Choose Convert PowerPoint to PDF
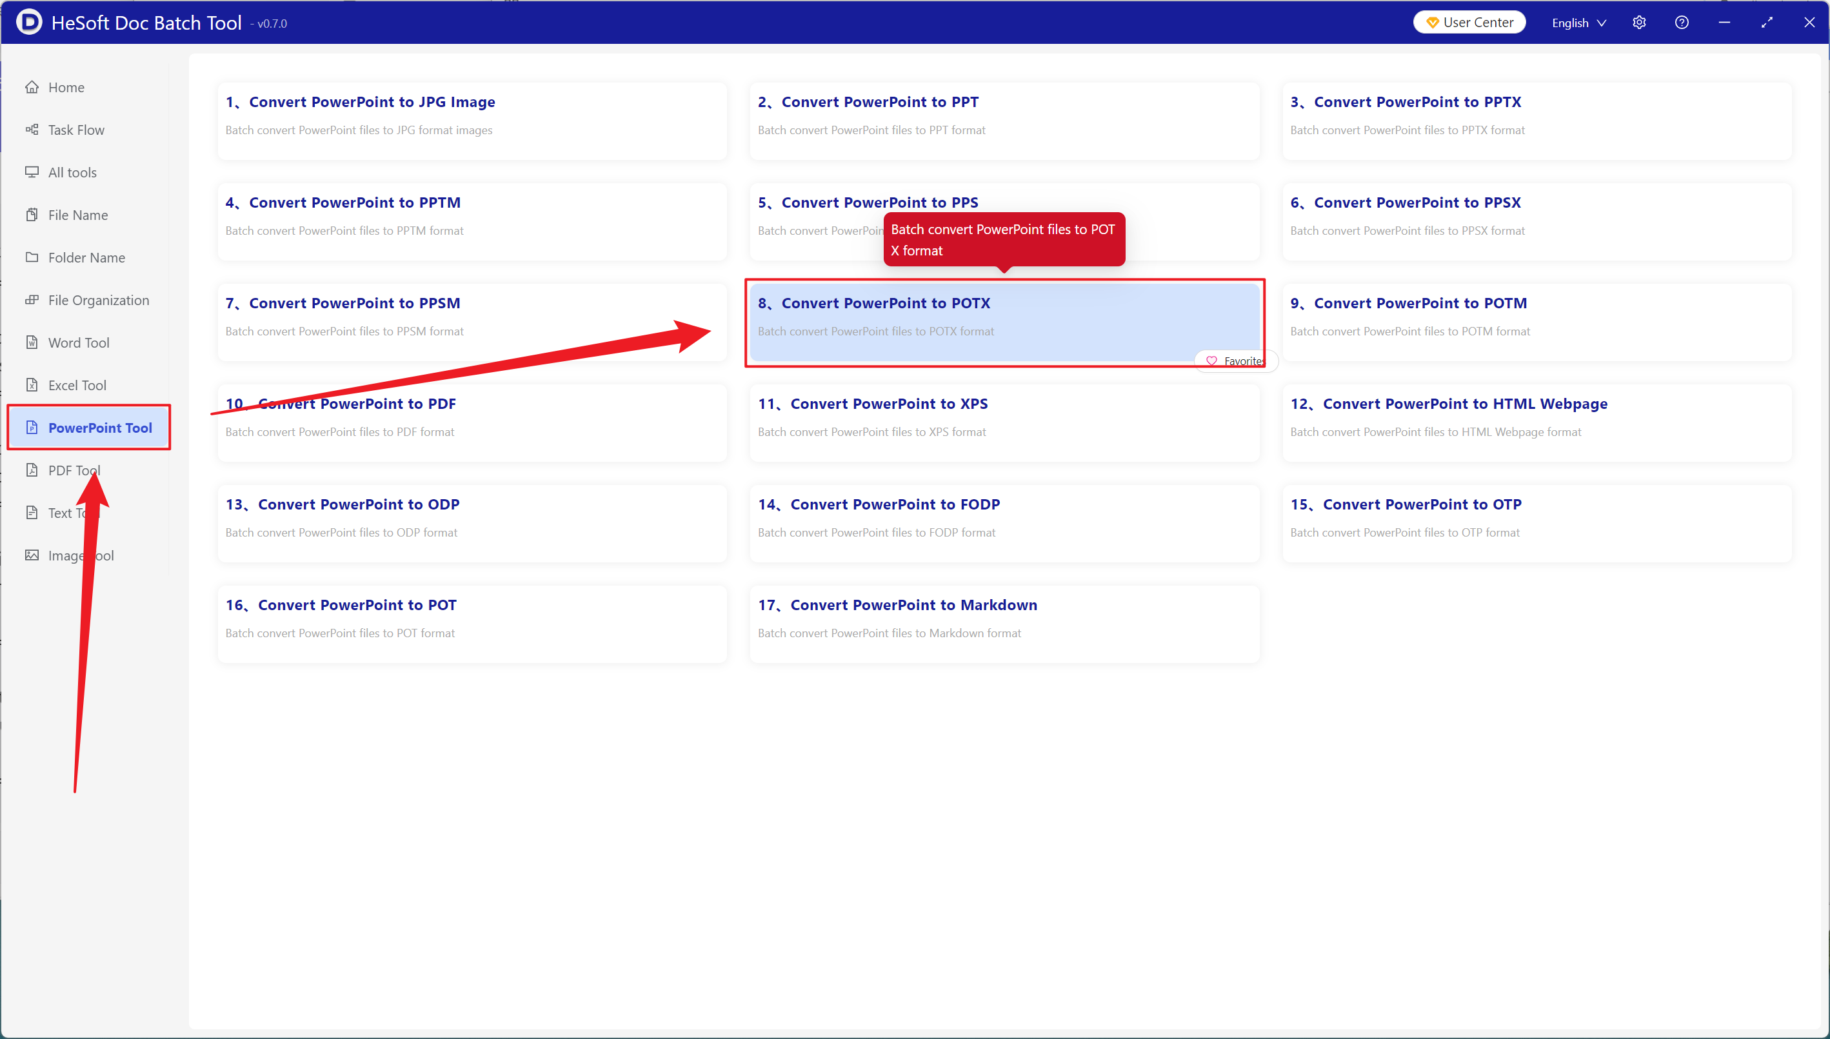Screen dimensions: 1830x1039 tap(472, 422)
